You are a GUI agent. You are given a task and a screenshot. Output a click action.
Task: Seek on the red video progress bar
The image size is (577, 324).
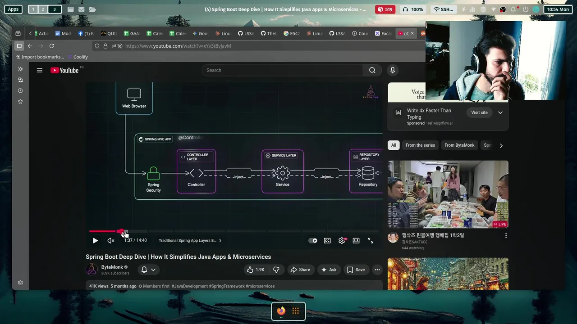[x=234, y=231]
